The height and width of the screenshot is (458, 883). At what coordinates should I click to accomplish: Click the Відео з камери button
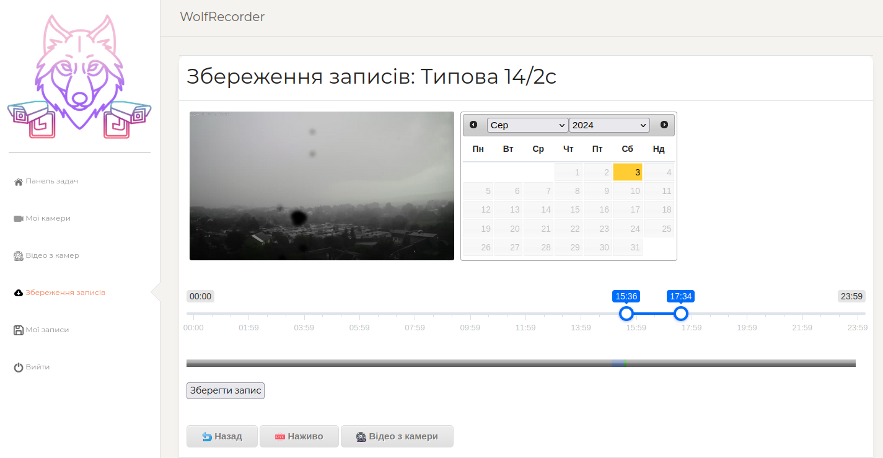click(x=397, y=436)
